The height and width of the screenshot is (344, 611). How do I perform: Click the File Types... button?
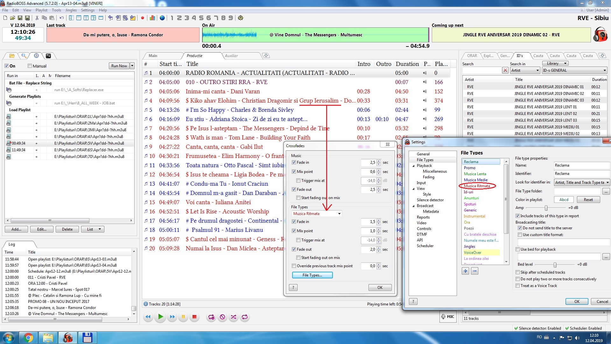click(x=312, y=275)
